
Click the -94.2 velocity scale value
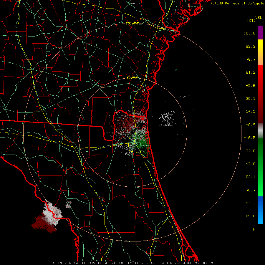(249, 203)
